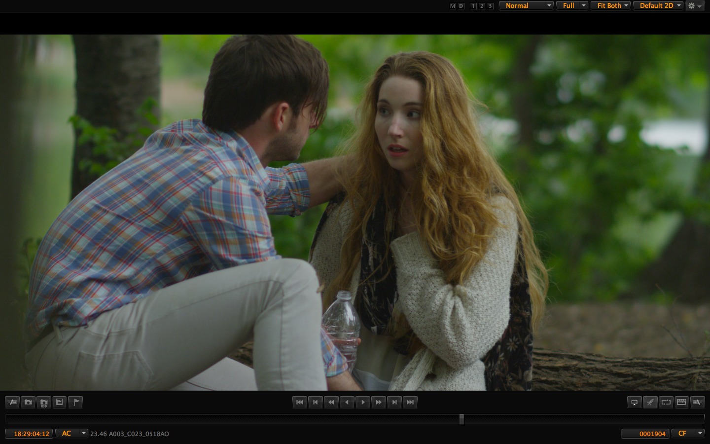The image size is (710, 444).
Task: Jump to the first frame of the clip
Action: (x=299, y=403)
